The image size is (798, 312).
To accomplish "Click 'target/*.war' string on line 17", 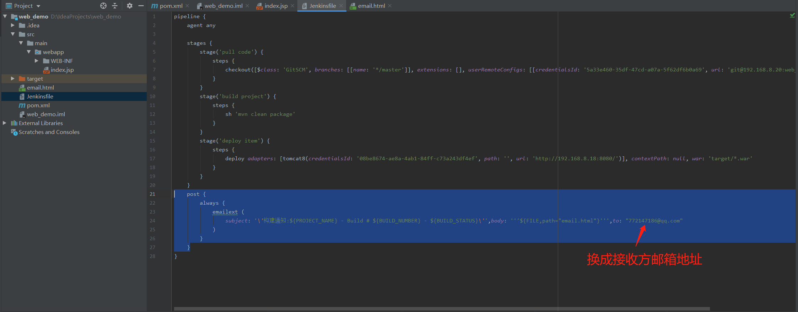I will tap(730, 158).
